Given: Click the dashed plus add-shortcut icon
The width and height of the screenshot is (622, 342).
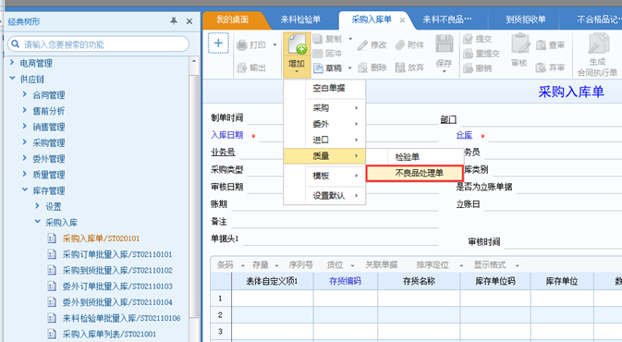Looking at the screenshot, I should tap(218, 43).
